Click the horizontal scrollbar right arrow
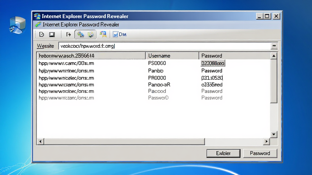This screenshot has width=312, height=175. coord(266,142)
